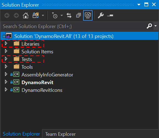Select Solution 'DynamoRevit.All' root node

[79, 36]
